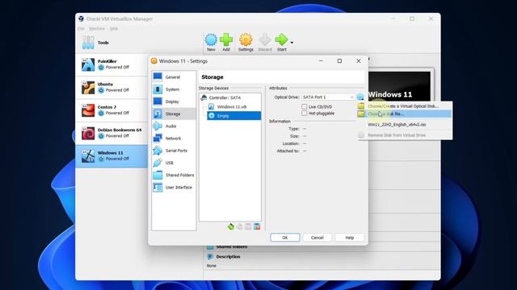Enable the Hot-pluggable checkbox
The width and height of the screenshot is (517, 290).
[x=304, y=113]
